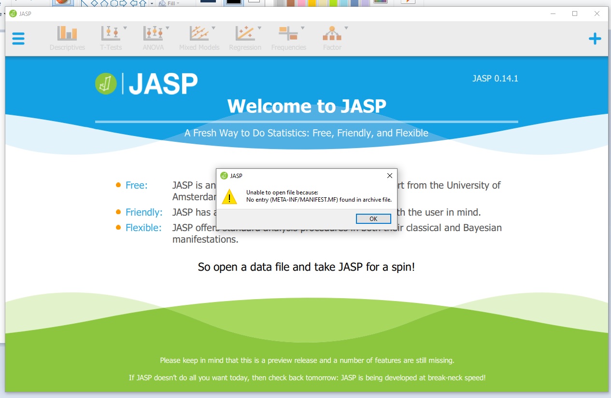Expand the ANOVA dropdown arrow

[167, 27]
